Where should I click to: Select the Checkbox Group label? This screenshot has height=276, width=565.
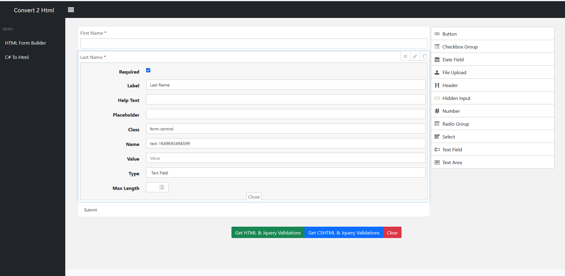(460, 47)
